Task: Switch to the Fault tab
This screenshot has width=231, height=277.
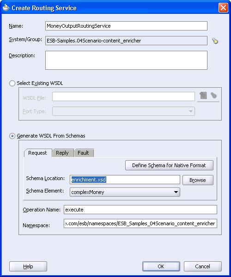Action: 83,153
